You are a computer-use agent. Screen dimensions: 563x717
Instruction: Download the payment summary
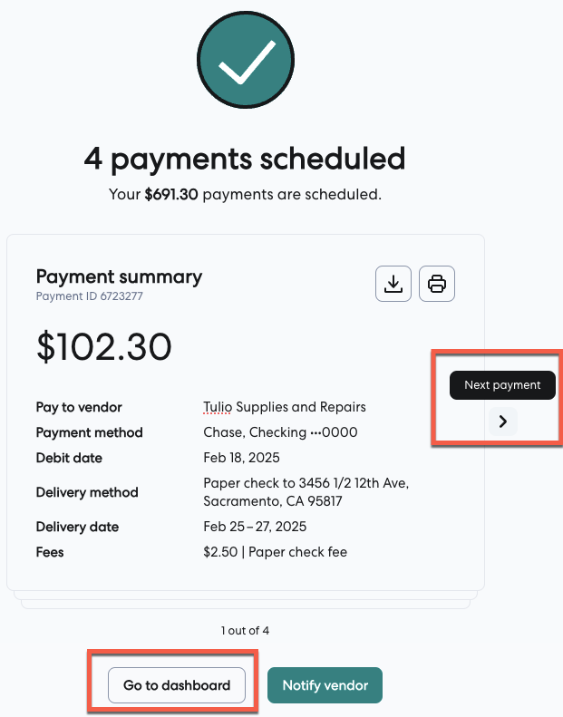pyautogui.click(x=393, y=284)
